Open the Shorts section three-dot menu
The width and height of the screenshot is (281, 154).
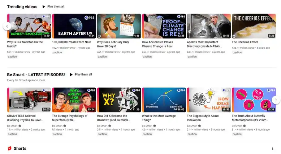[x=272, y=148]
